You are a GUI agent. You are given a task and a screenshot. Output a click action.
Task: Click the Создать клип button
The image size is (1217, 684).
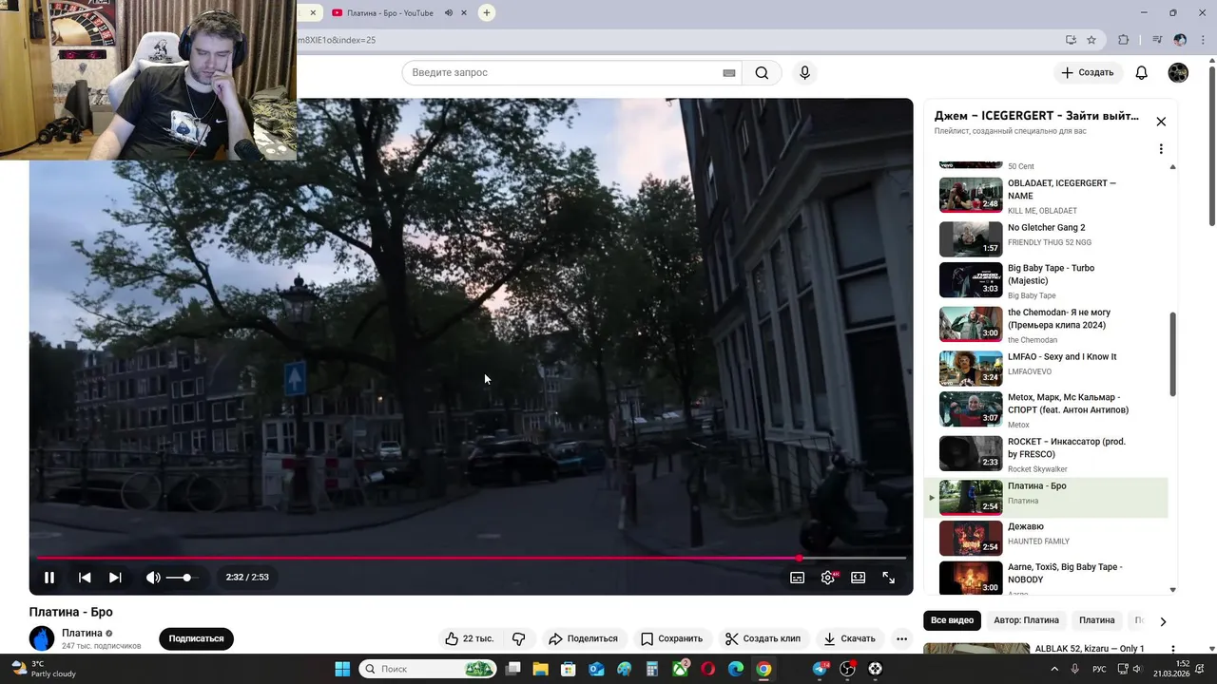tap(763, 638)
